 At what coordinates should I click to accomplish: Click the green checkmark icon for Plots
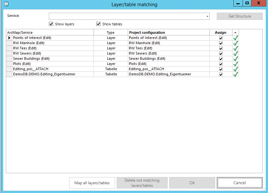tap(235, 64)
